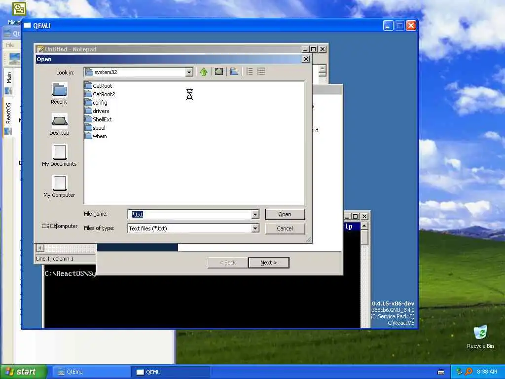Create a new folder in Open dialog
505x379 pixels.
click(234, 72)
